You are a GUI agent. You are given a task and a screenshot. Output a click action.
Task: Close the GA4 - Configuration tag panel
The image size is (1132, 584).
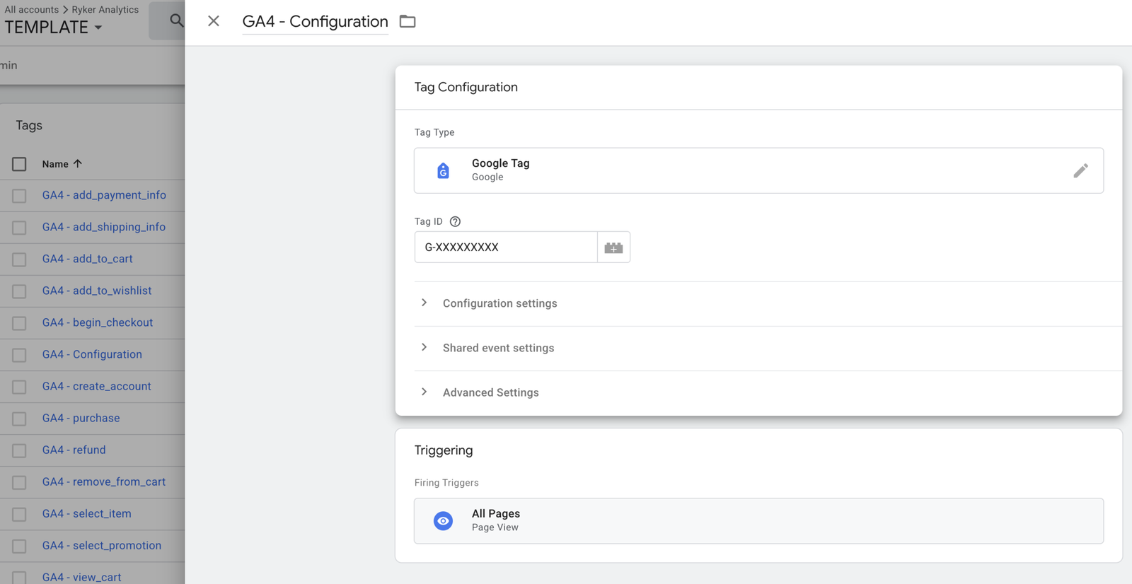[214, 21]
